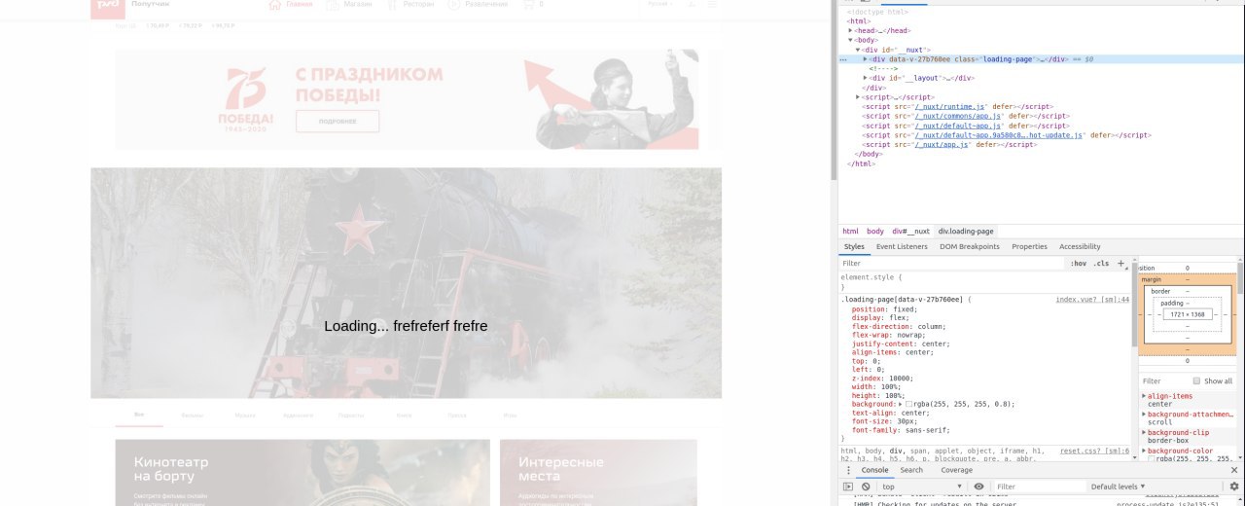This screenshot has width=1245, height=506.
Task: Switch to the Styles tab
Action: click(854, 247)
